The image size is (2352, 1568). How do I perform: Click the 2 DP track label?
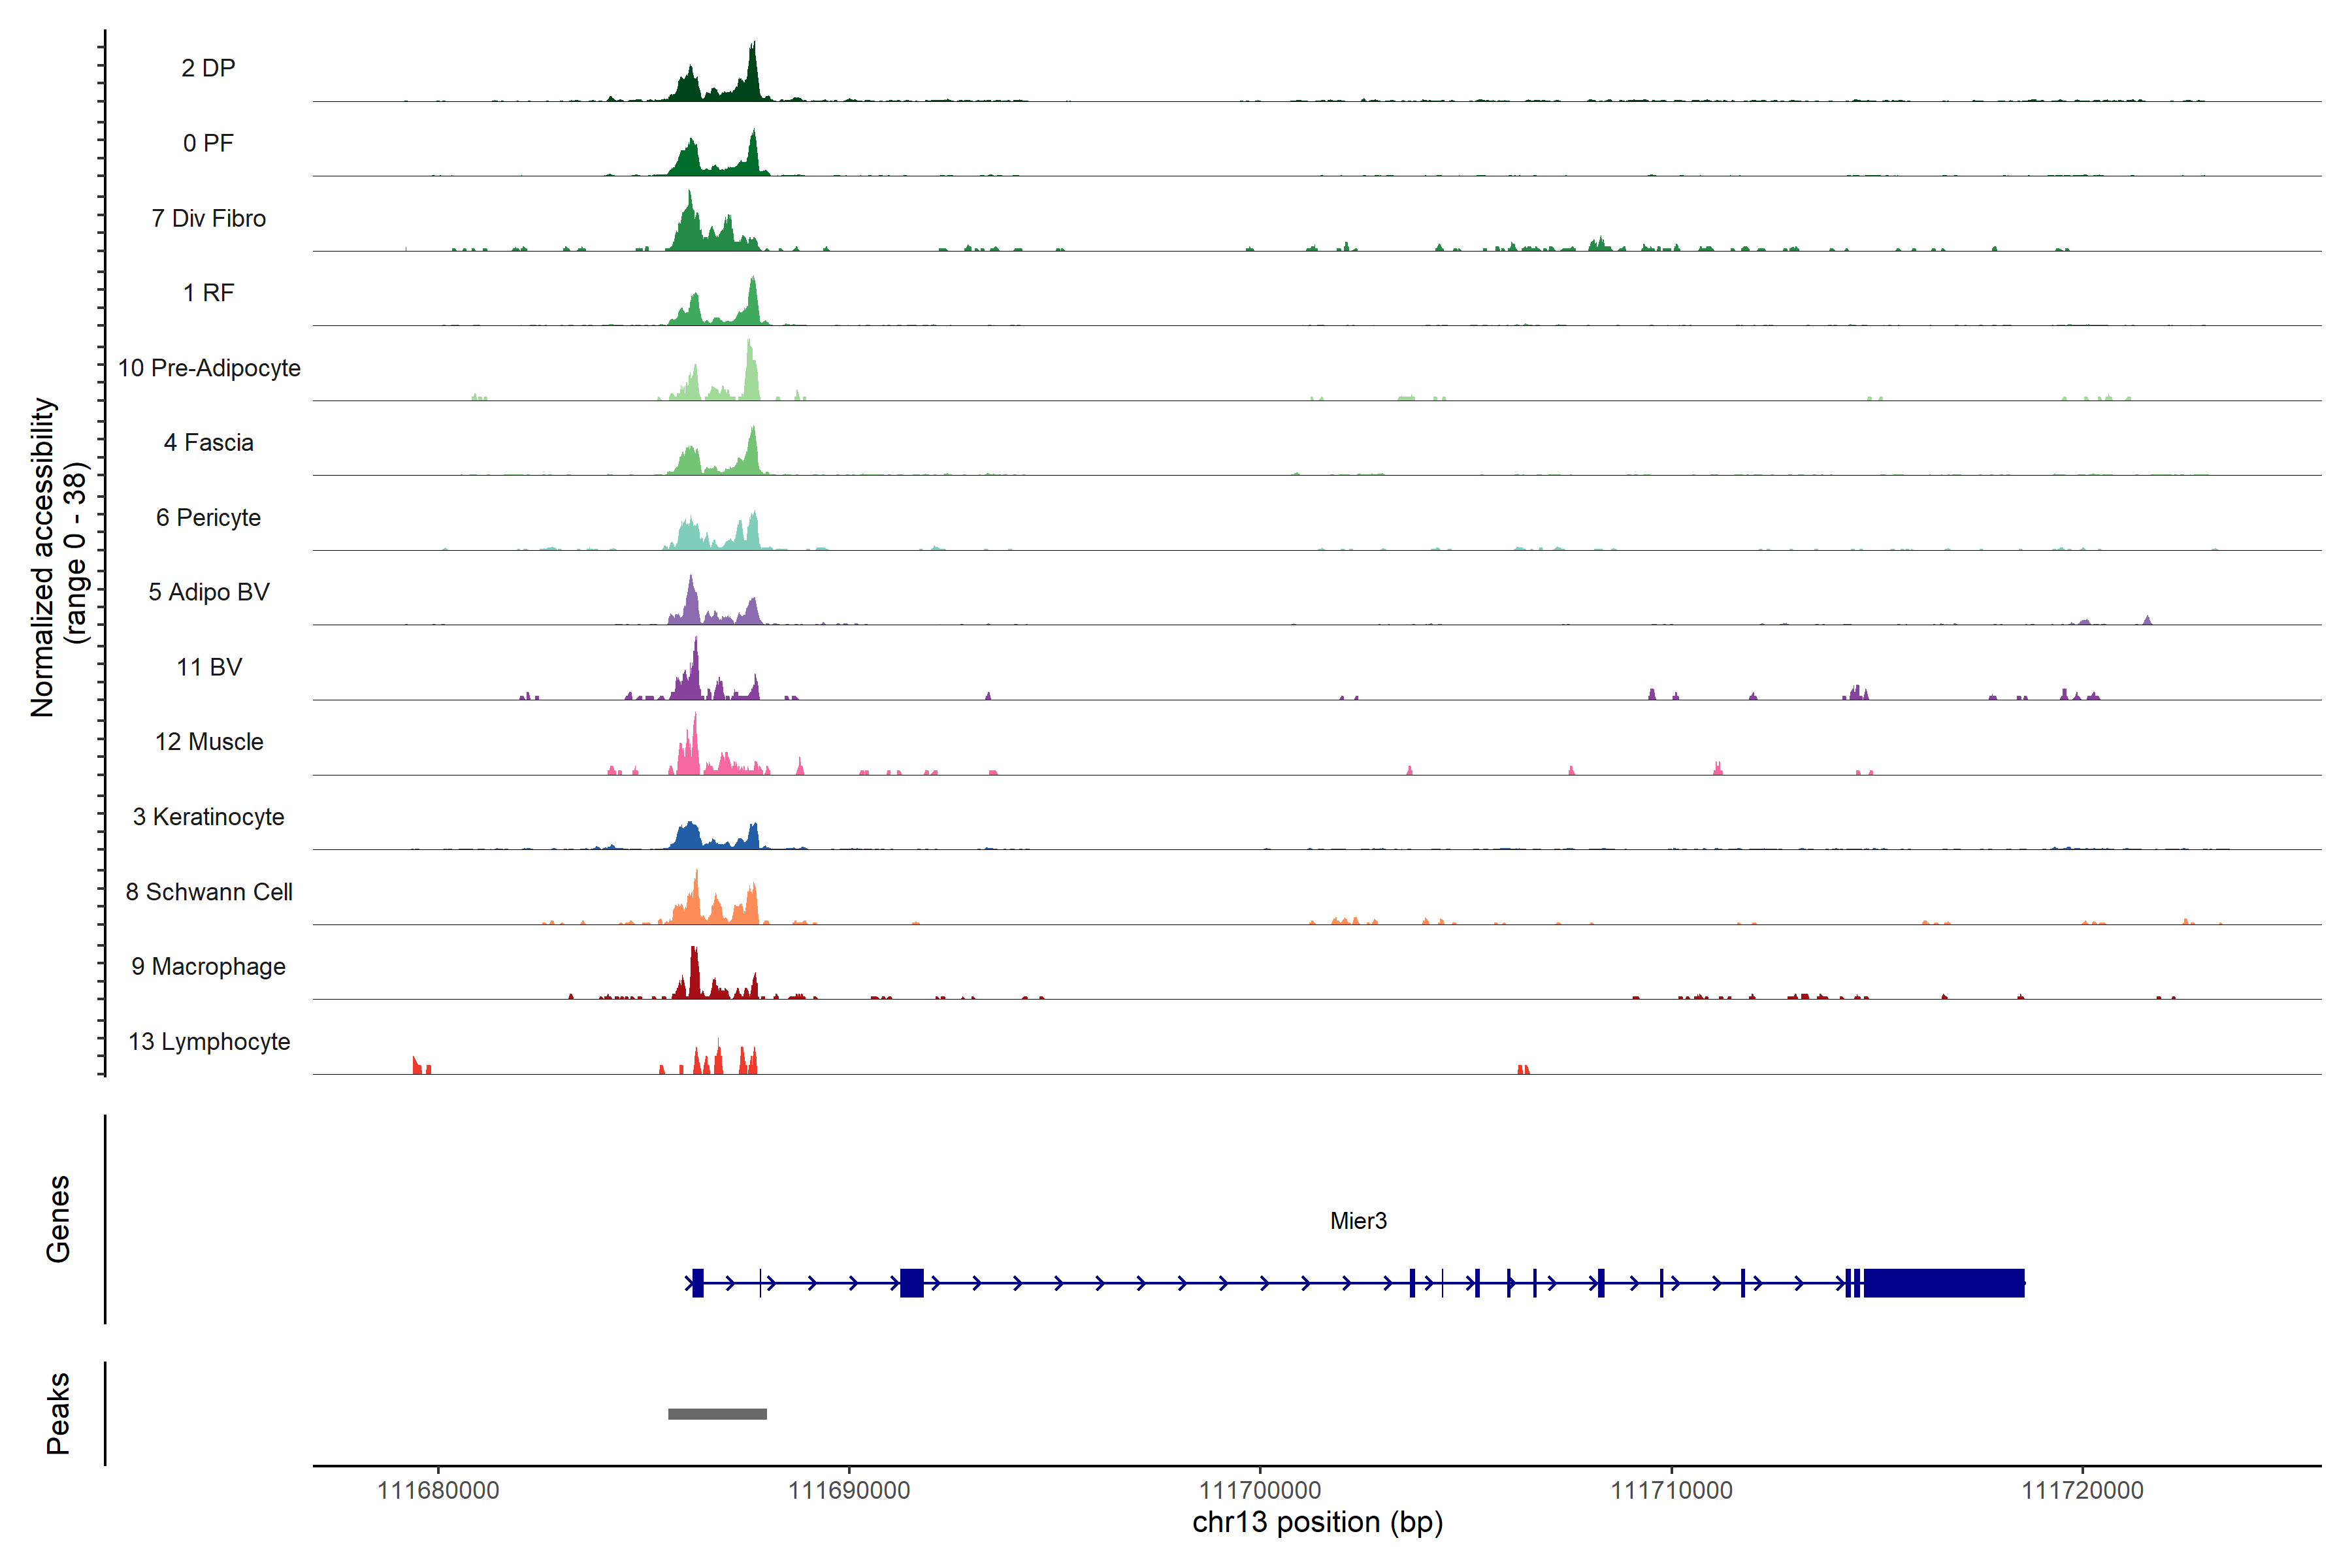(208, 68)
